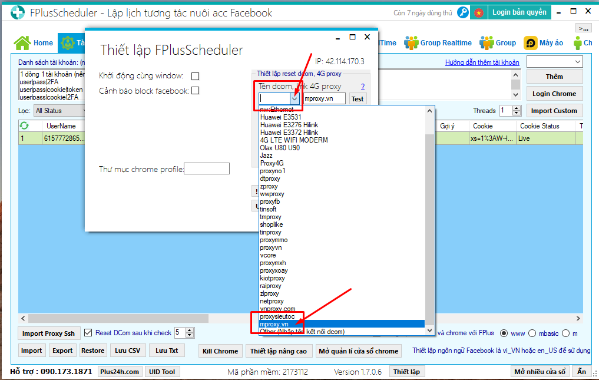The width and height of the screenshot is (599, 380).
Task: Tick the Cảnh báo block facebook checkbox
Action: click(195, 91)
